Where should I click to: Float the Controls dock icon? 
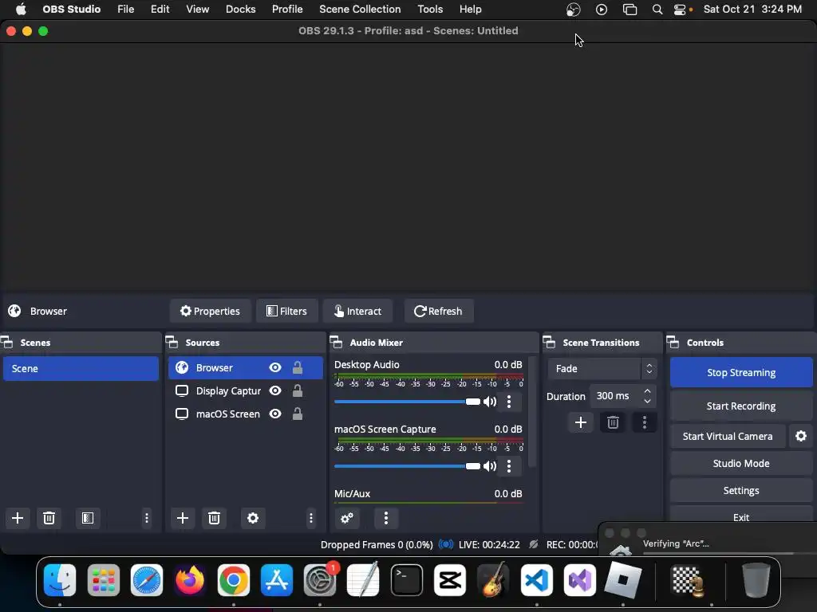click(x=673, y=343)
